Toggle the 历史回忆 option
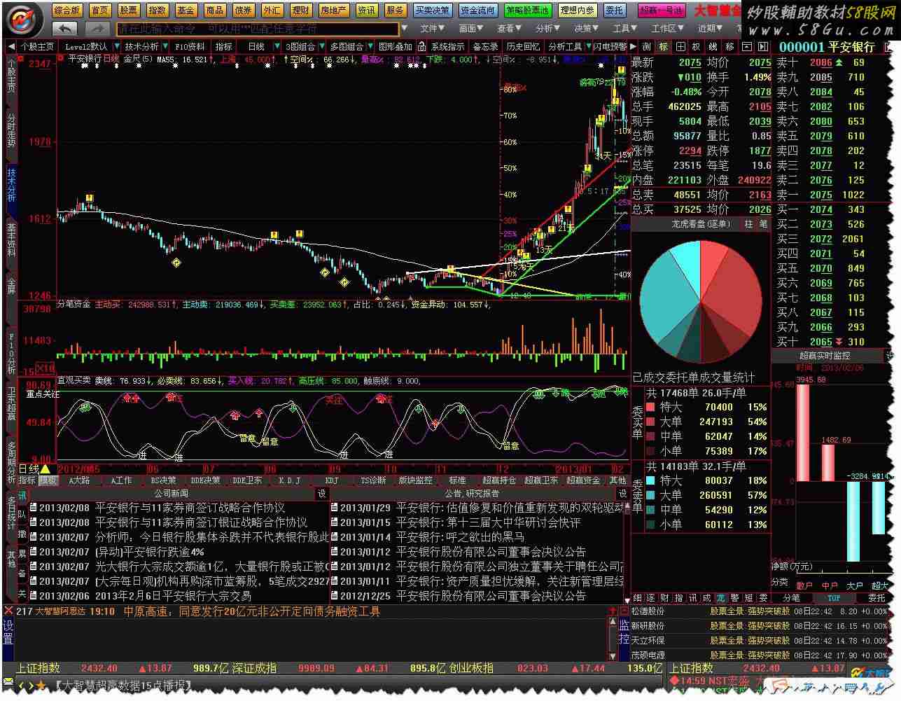The height and width of the screenshot is (701, 901). 524,46
